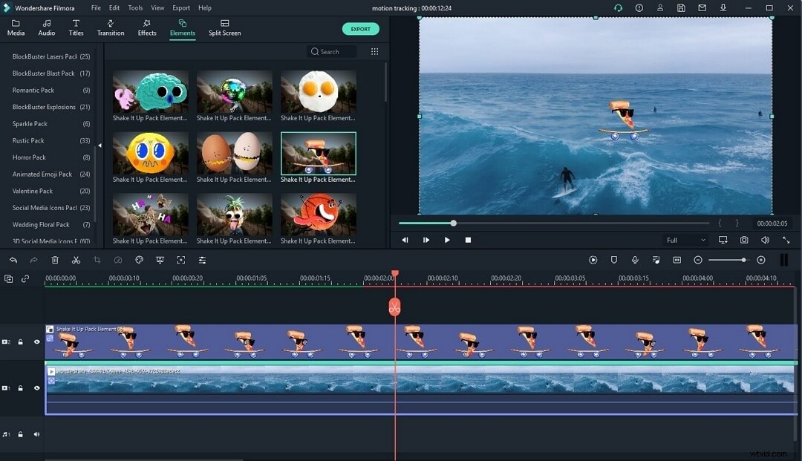The width and height of the screenshot is (802, 461).
Task: Lock the video track
Action: pos(20,388)
